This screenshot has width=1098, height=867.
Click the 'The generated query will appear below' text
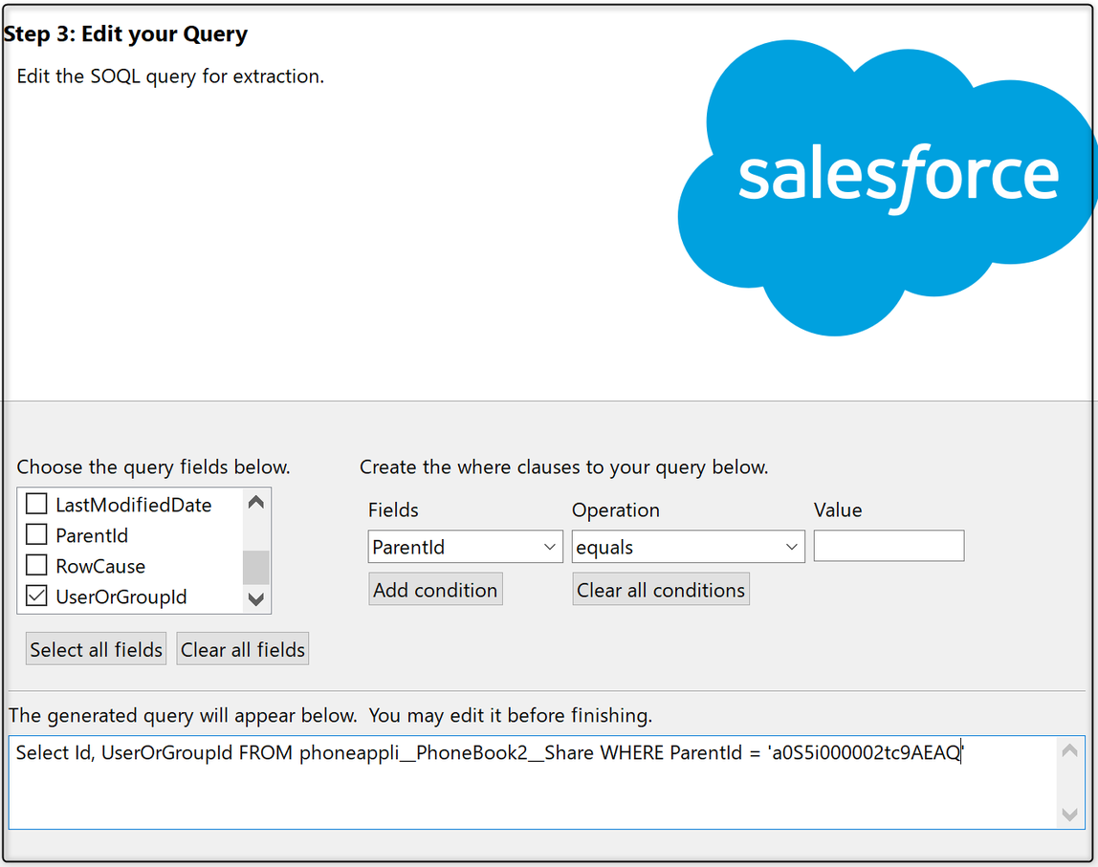(x=331, y=715)
